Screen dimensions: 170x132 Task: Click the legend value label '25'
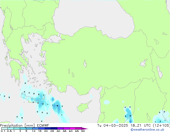click(x=52, y=131)
